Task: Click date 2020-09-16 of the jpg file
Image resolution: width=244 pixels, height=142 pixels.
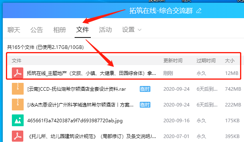Action: click(176, 121)
